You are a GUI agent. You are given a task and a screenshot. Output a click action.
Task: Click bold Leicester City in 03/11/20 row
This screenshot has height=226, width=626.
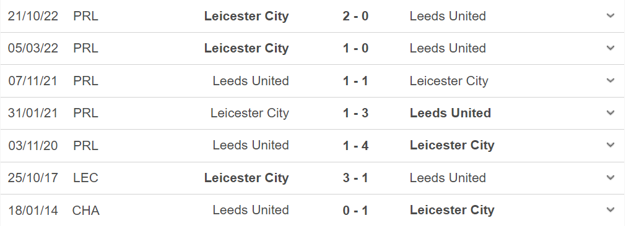coord(452,145)
